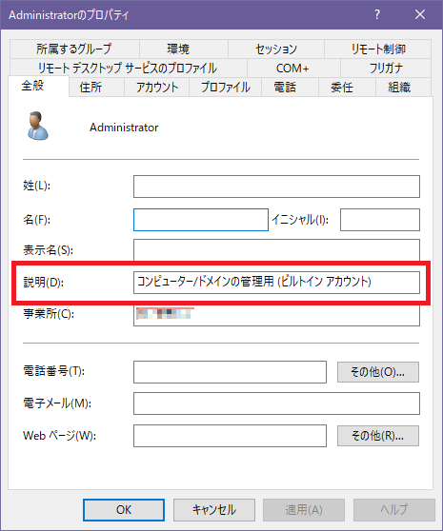443x531 pixels.
Task: Switch to the 住所 tab
Action: pyautogui.click(x=91, y=88)
